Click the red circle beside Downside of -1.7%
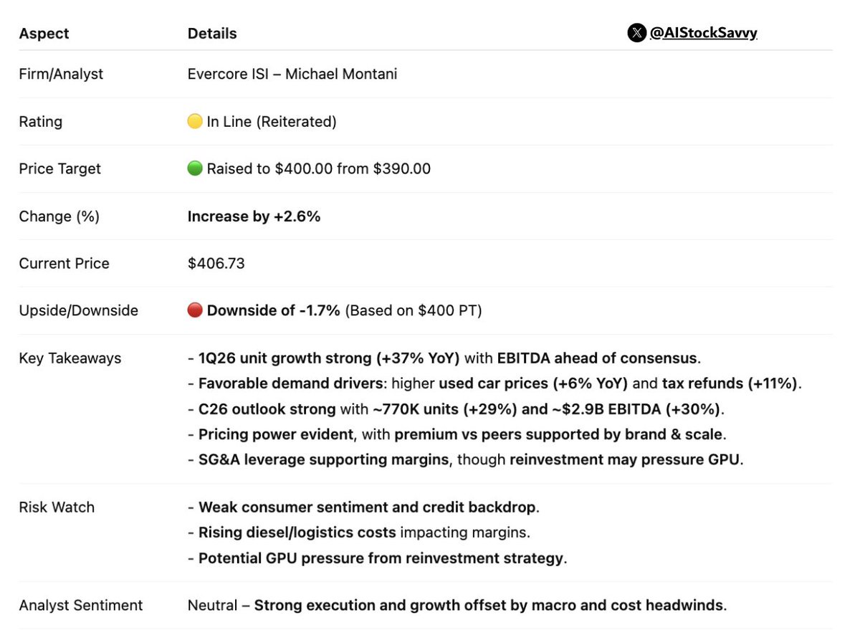This screenshot has height=630, width=860. [x=194, y=311]
